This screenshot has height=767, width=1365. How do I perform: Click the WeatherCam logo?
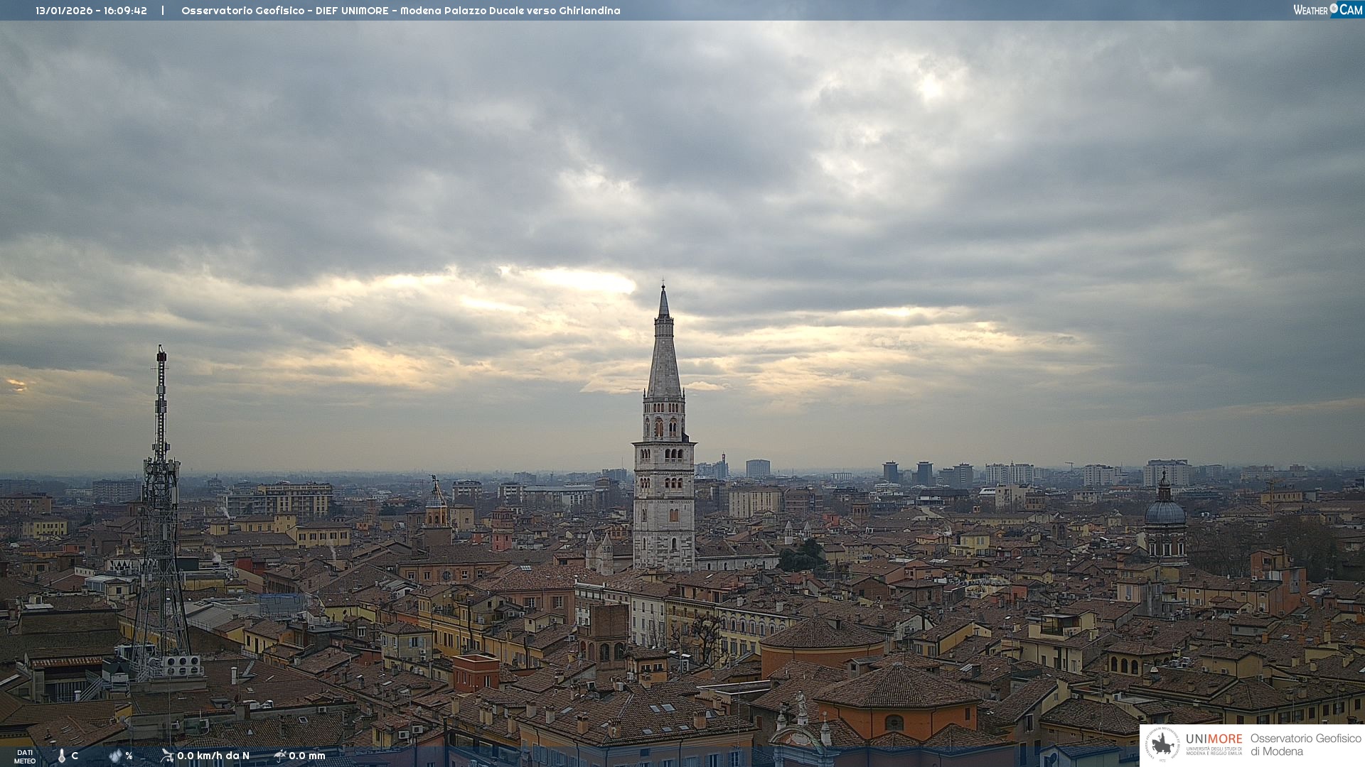[1327, 10]
